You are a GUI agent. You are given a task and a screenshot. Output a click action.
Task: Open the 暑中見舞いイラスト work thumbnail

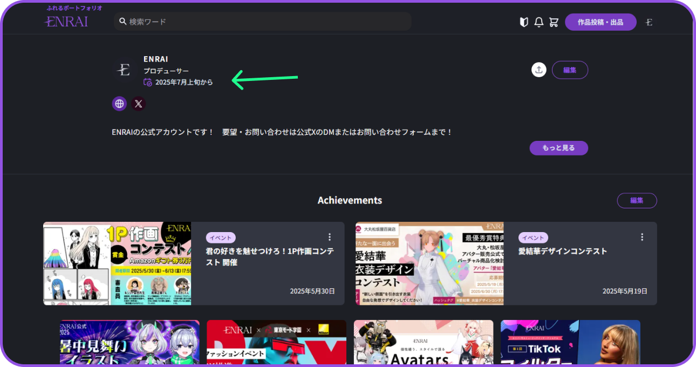pos(129,342)
